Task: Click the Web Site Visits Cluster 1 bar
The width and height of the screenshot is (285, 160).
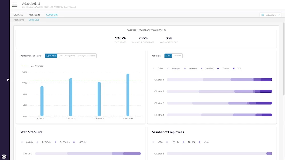Action: pos(88,153)
